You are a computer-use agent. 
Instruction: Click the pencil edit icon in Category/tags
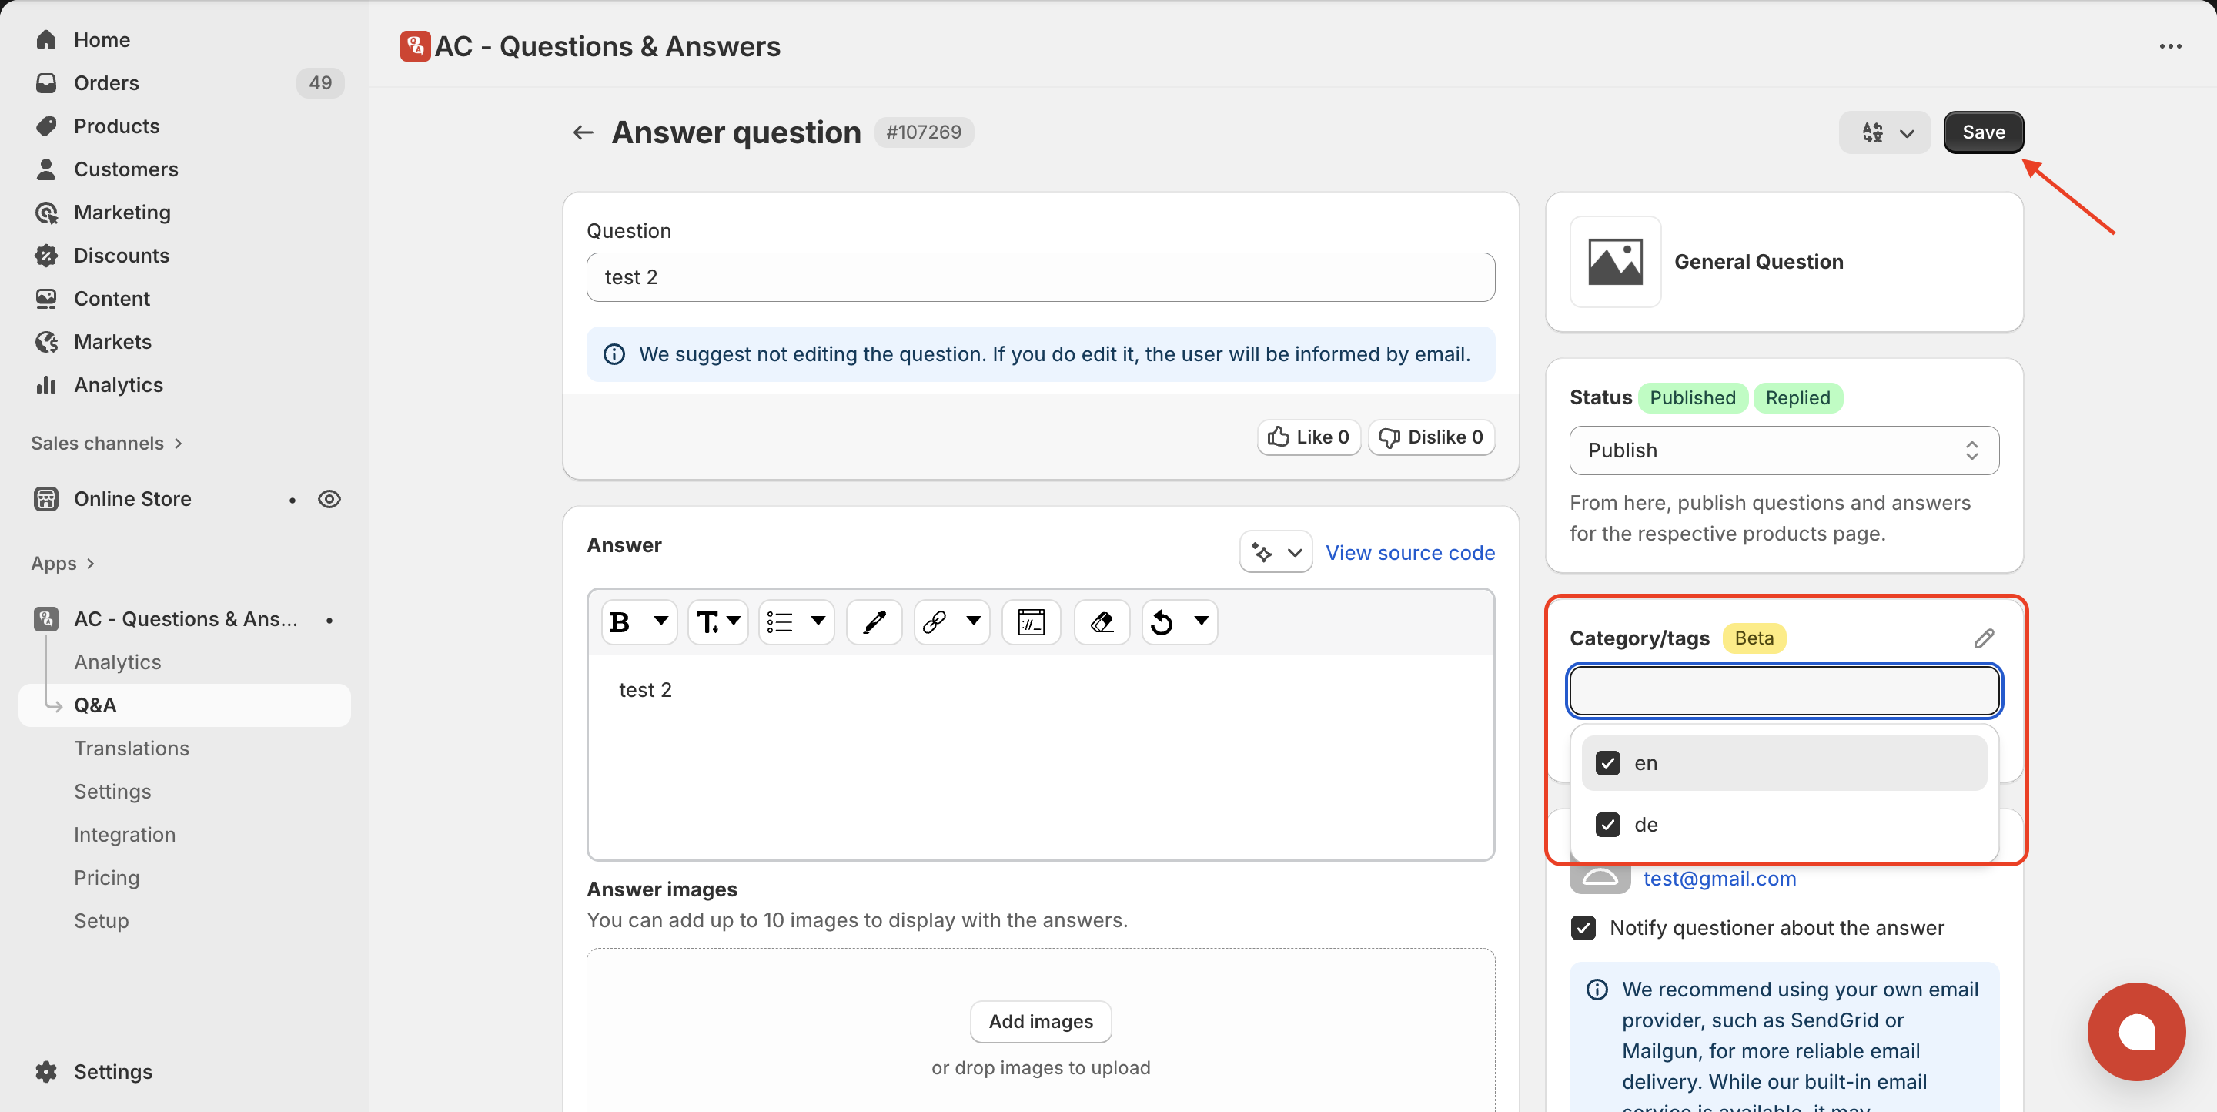click(x=1984, y=638)
